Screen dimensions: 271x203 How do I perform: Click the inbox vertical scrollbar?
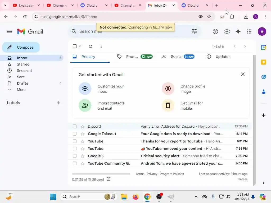[255, 120]
